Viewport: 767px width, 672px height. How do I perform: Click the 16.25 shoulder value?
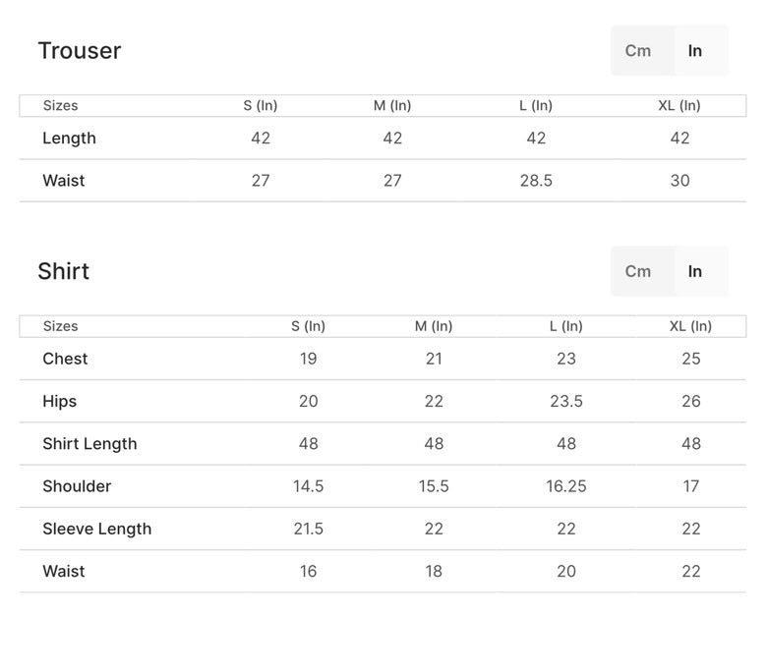566,486
